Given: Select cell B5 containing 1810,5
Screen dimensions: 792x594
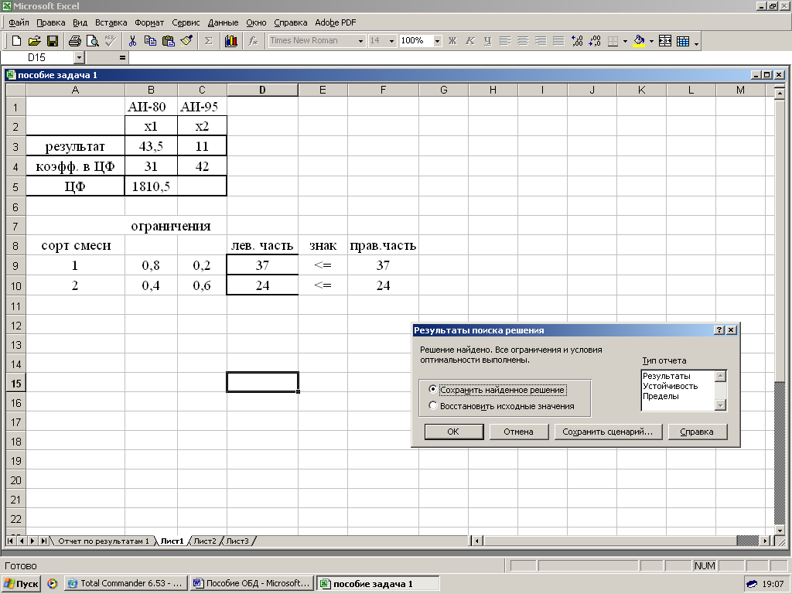Looking at the screenshot, I should (151, 186).
